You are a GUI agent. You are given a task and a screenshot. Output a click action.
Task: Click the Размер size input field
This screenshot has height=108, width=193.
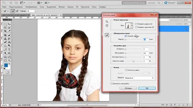point(30,11)
